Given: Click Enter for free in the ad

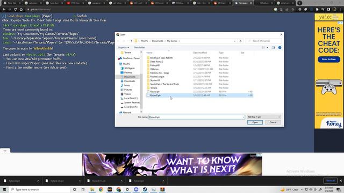Looking at the screenshot, I should pyautogui.click(x=328, y=60).
